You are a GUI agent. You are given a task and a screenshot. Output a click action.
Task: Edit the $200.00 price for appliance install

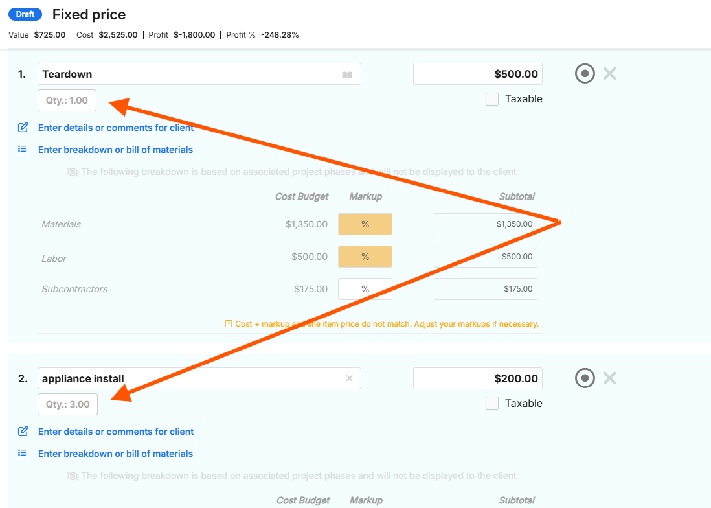click(x=478, y=378)
